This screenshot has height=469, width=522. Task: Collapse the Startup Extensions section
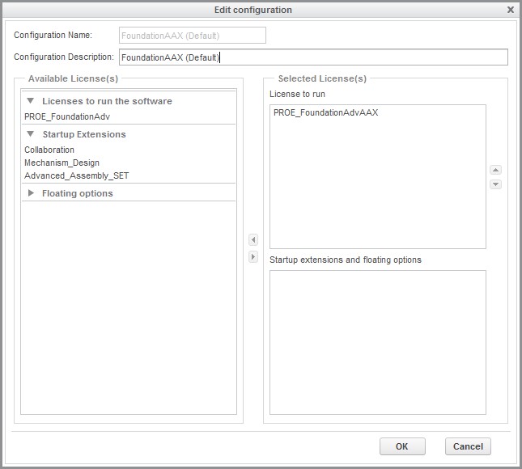point(30,133)
